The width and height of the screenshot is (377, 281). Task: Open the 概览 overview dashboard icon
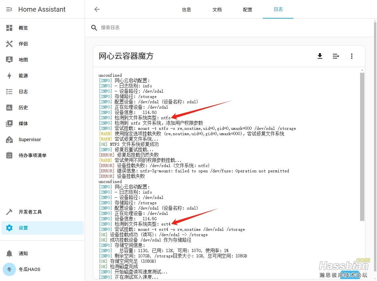[x=9, y=28]
